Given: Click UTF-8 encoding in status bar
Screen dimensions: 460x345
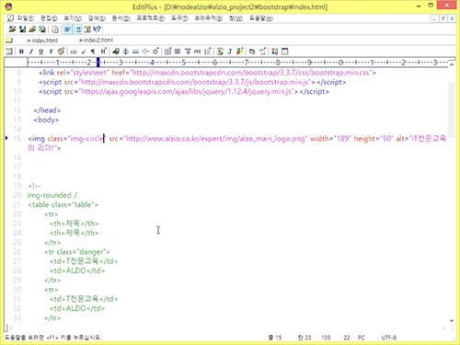Looking at the screenshot, I should click(x=389, y=338).
